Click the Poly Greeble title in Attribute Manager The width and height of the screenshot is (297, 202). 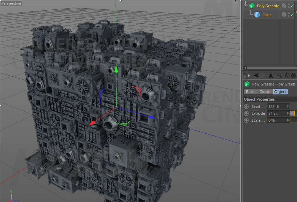click(275, 84)
